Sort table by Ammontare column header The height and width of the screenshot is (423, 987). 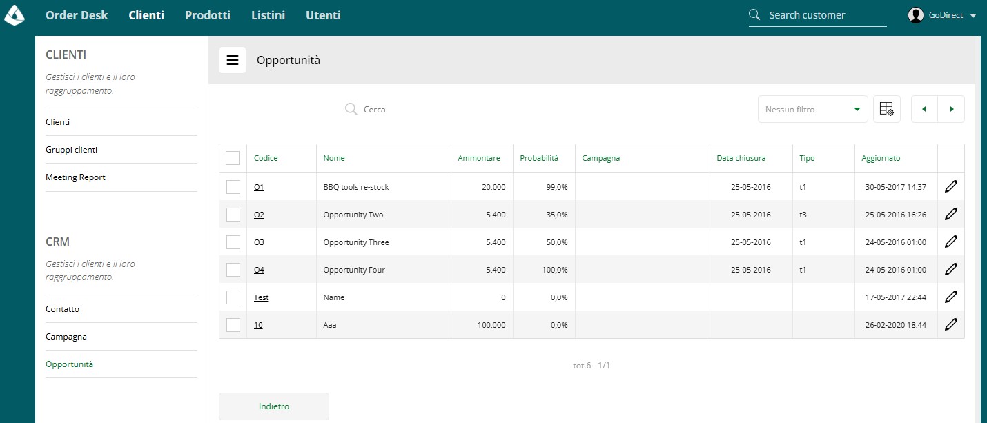478,158
